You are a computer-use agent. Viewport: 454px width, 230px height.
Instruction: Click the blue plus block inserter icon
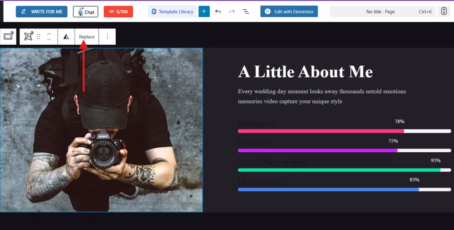tap(204, 11)
